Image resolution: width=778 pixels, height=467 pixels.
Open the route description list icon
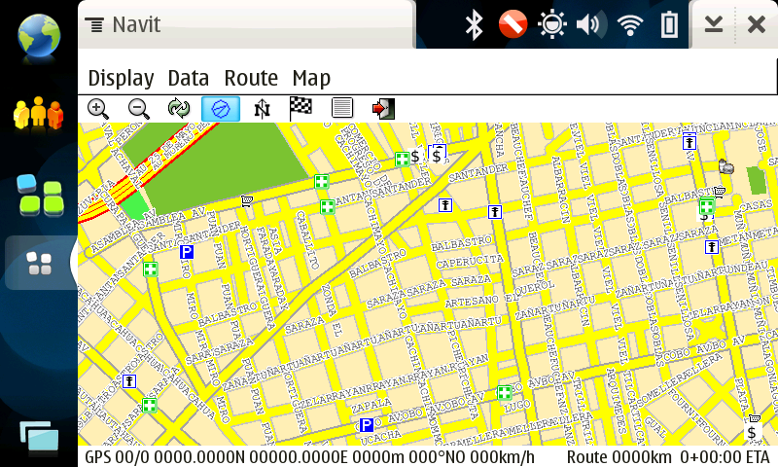342,109
